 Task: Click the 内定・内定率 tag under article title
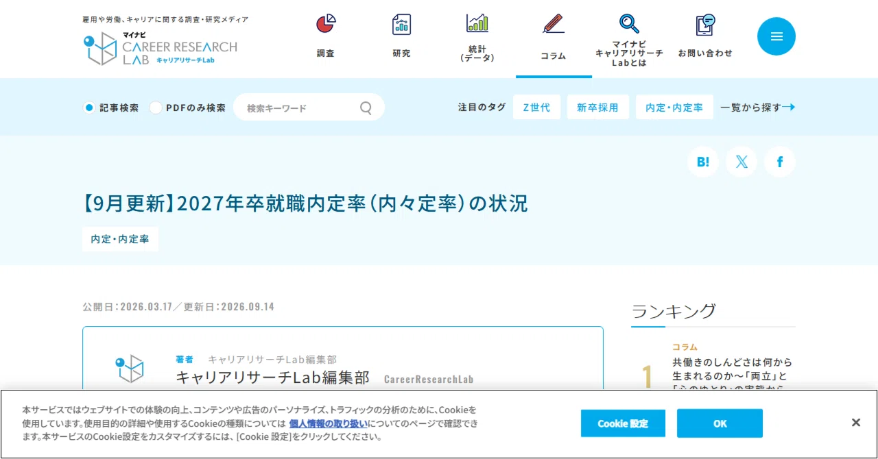(x=120, y=239)
